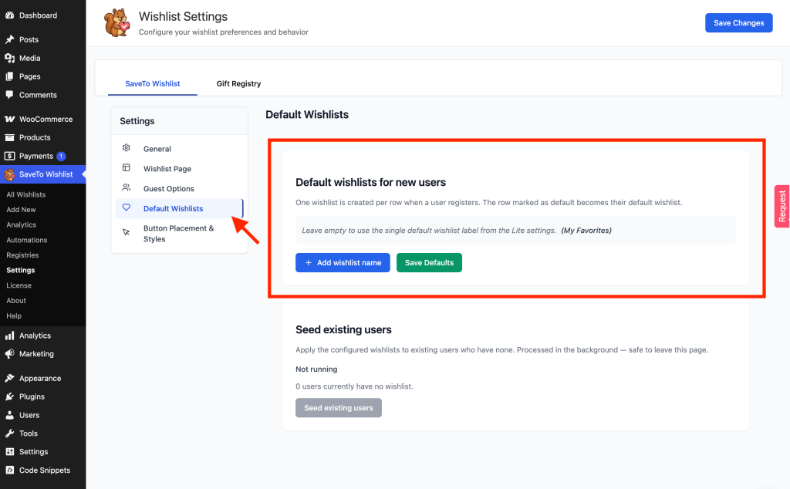Open Marketing menu label
The height and width of the screenshot is (489, 790).
pyautogui.click(x=36, y=354)
